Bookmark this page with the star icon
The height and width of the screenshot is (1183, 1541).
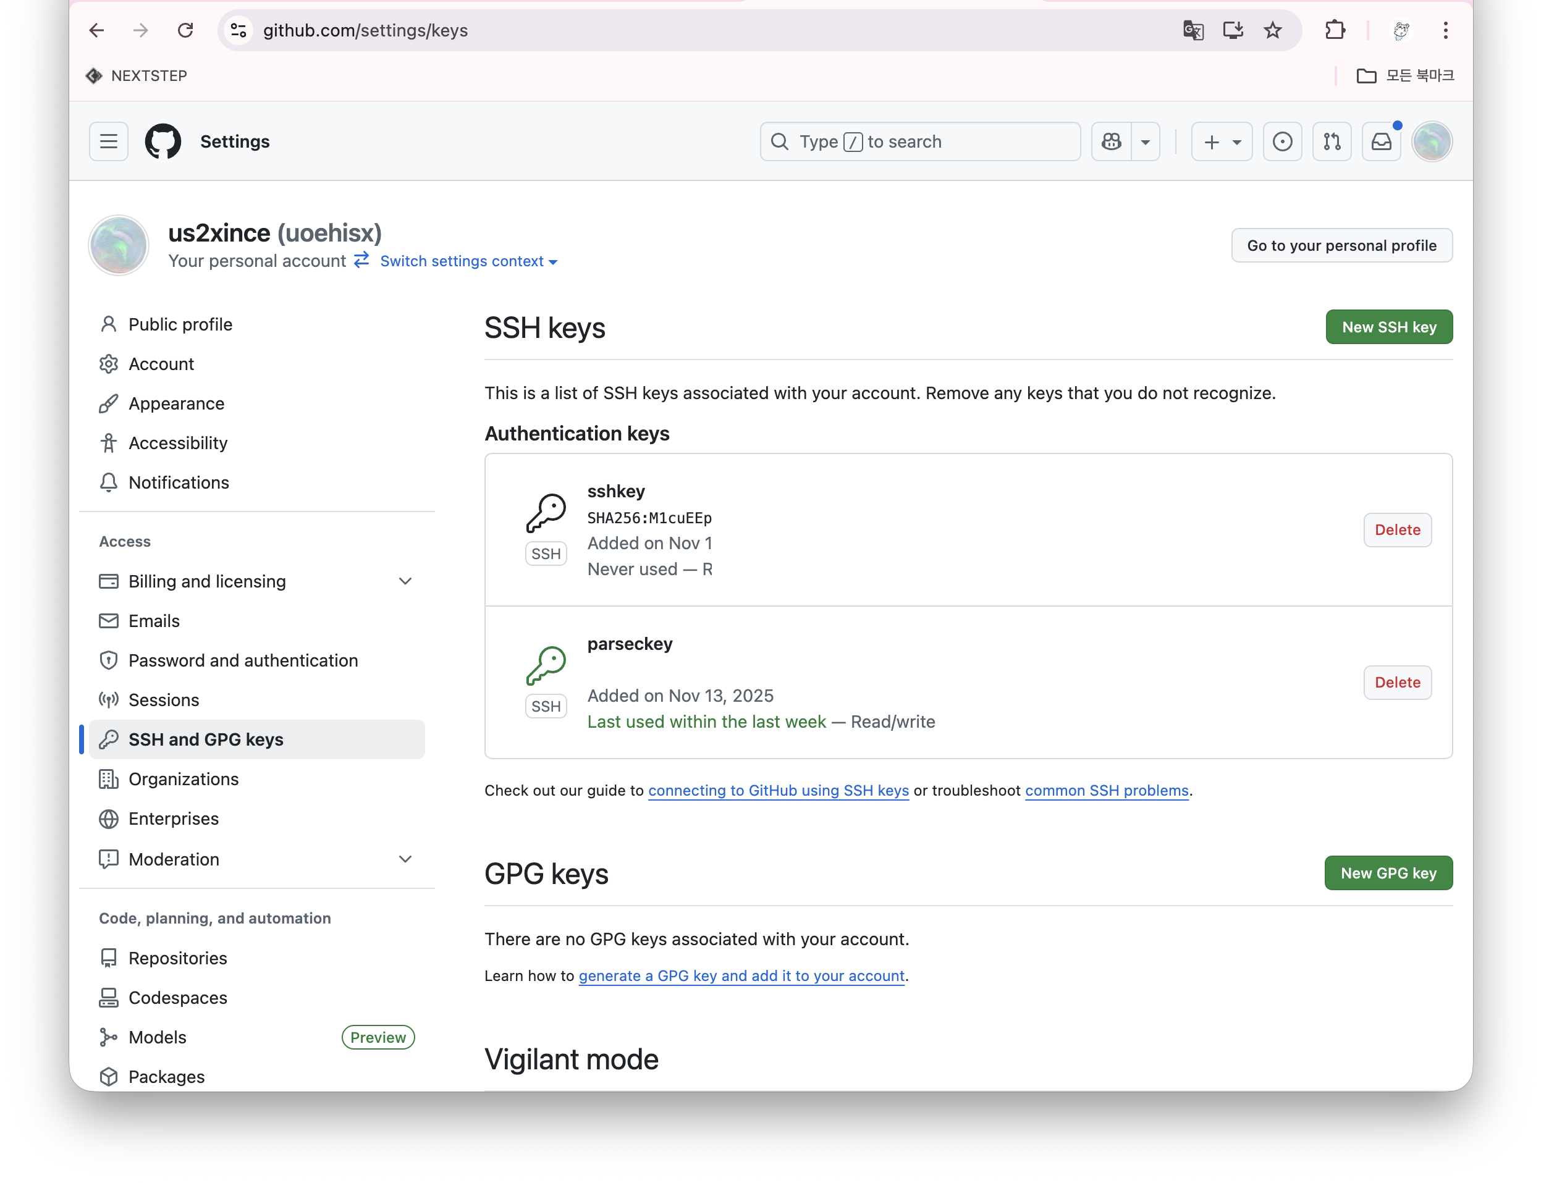(x=1273, y=30)
